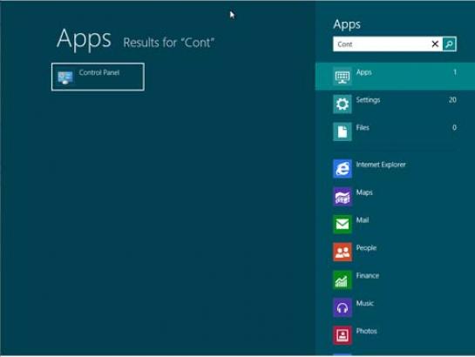Viewport: 475px width, 357px height.
Task: Click the Apps keyboard icon
Action: [x=343, y=77]
